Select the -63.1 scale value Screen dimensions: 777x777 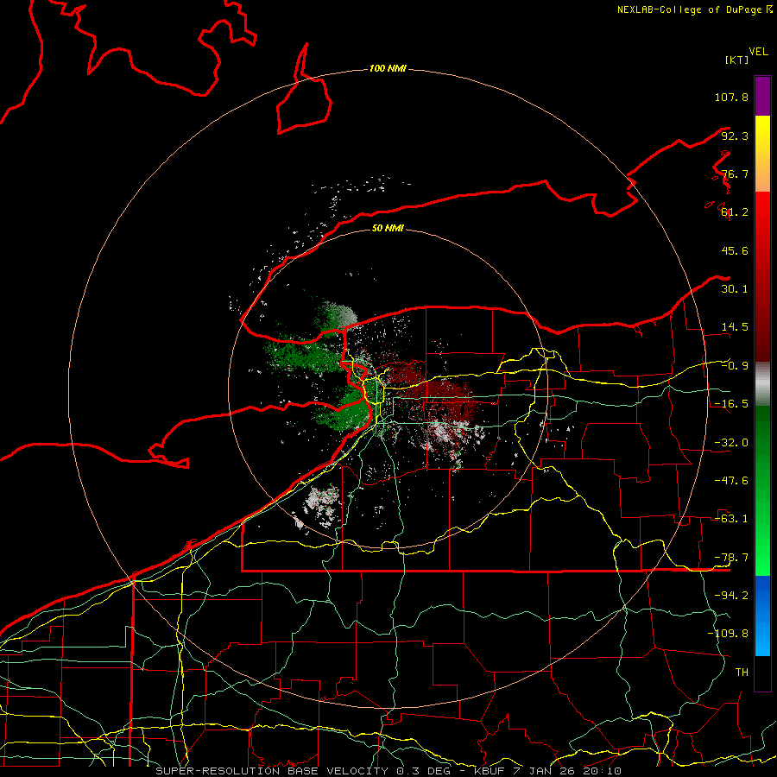731,519
